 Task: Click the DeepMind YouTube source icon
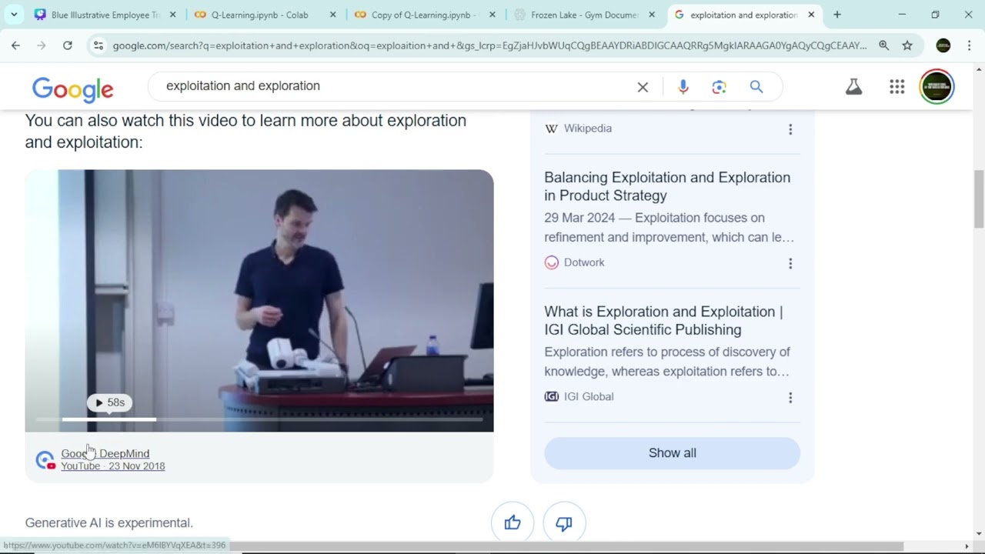pyautogui.click(x=45, y=460)
